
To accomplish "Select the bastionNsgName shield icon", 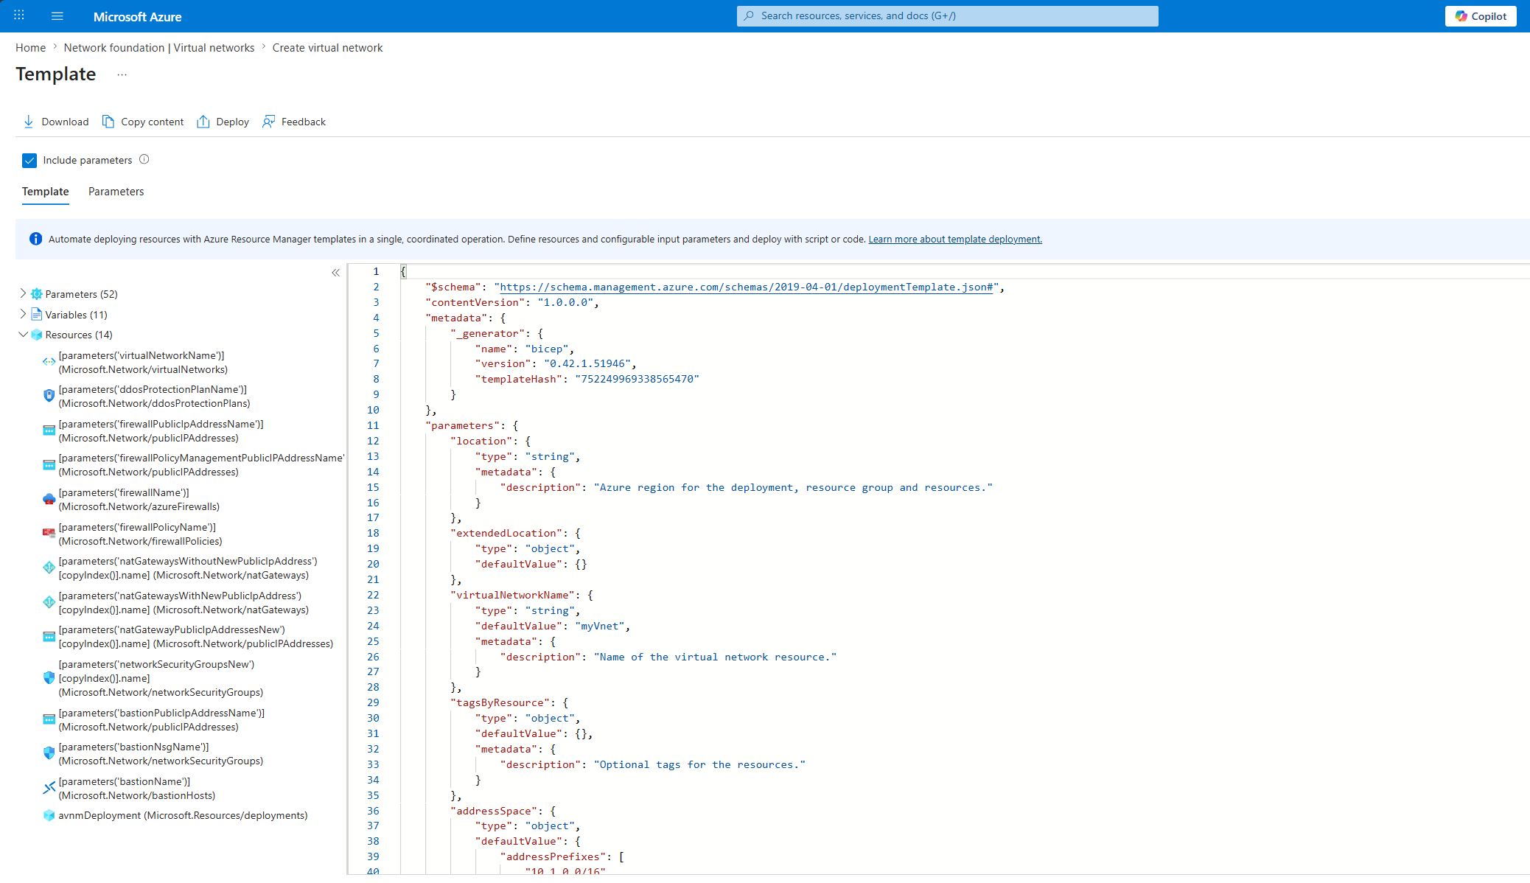I will (49, 753).
